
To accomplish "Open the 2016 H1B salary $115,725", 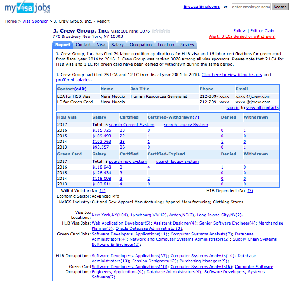I will pyautogui.click(x=102, y=130).
